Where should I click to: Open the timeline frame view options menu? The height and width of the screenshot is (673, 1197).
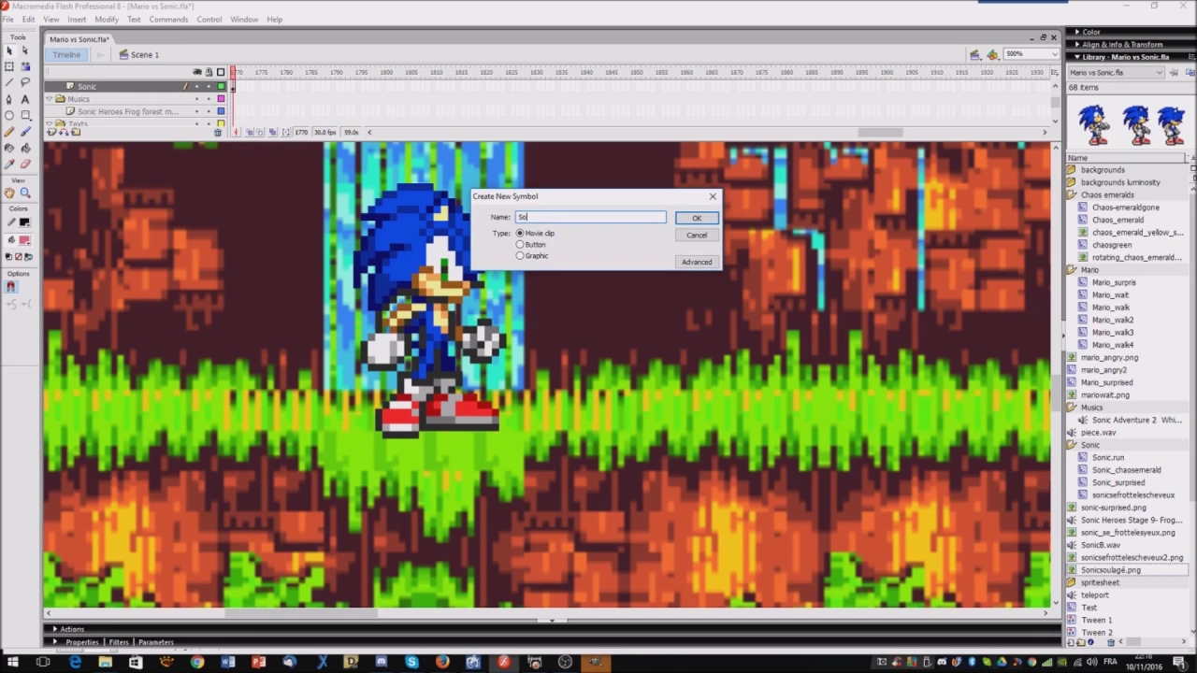point(1055,72)
